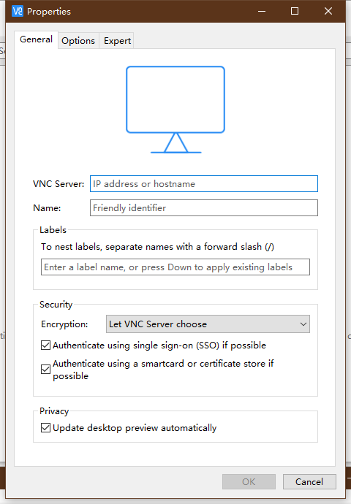This screenshot has width=351, height=504.
Task: Open the Encryption dropdown
Action: tap(208, 324)
